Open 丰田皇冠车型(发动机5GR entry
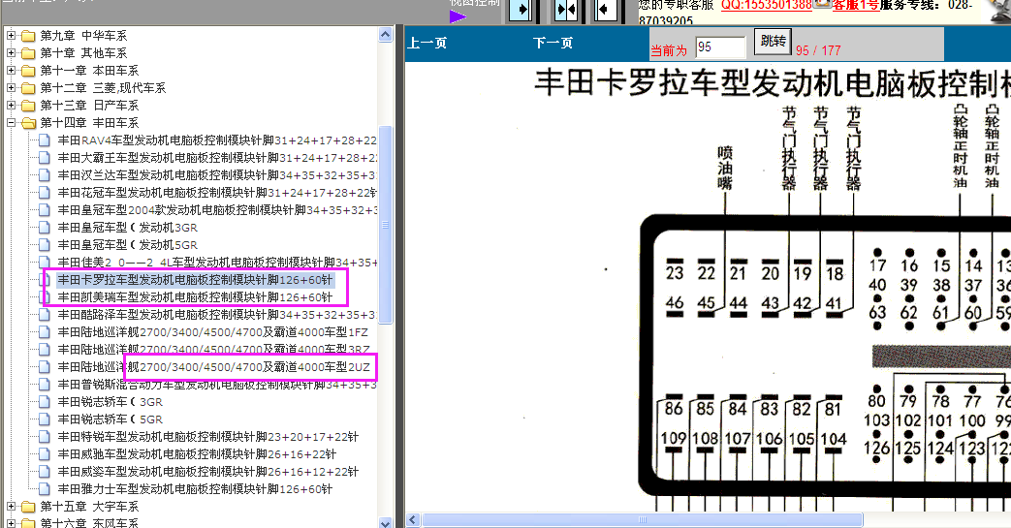 tap(128, 244)
